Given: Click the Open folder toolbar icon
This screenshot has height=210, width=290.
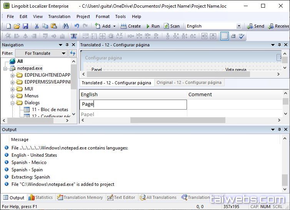Looking at the screenshot, I should pyautogui.click(x=17, y=26).
